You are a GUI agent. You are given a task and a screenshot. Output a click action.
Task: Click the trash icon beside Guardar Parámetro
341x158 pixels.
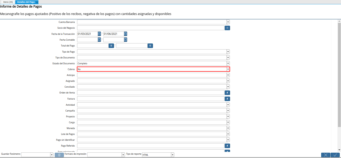tap(59, 155)
